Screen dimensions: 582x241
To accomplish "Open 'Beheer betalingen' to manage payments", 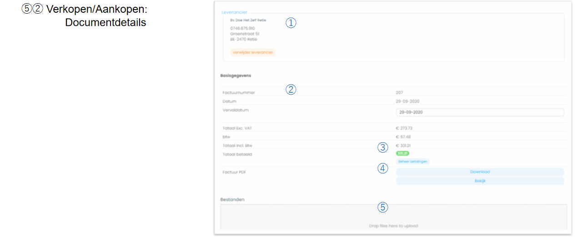I will pyautogui.click(x=413, y=161).
